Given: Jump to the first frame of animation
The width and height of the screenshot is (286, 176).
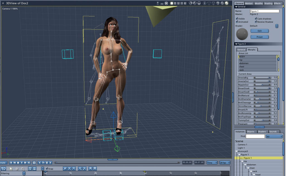Looking at the screenshot, I should (x=11, y=163).
